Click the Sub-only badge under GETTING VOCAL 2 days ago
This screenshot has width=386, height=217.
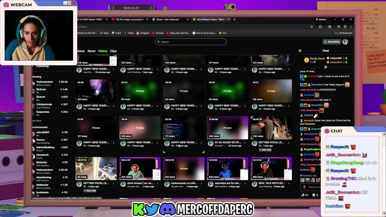[x=90, y=190]
